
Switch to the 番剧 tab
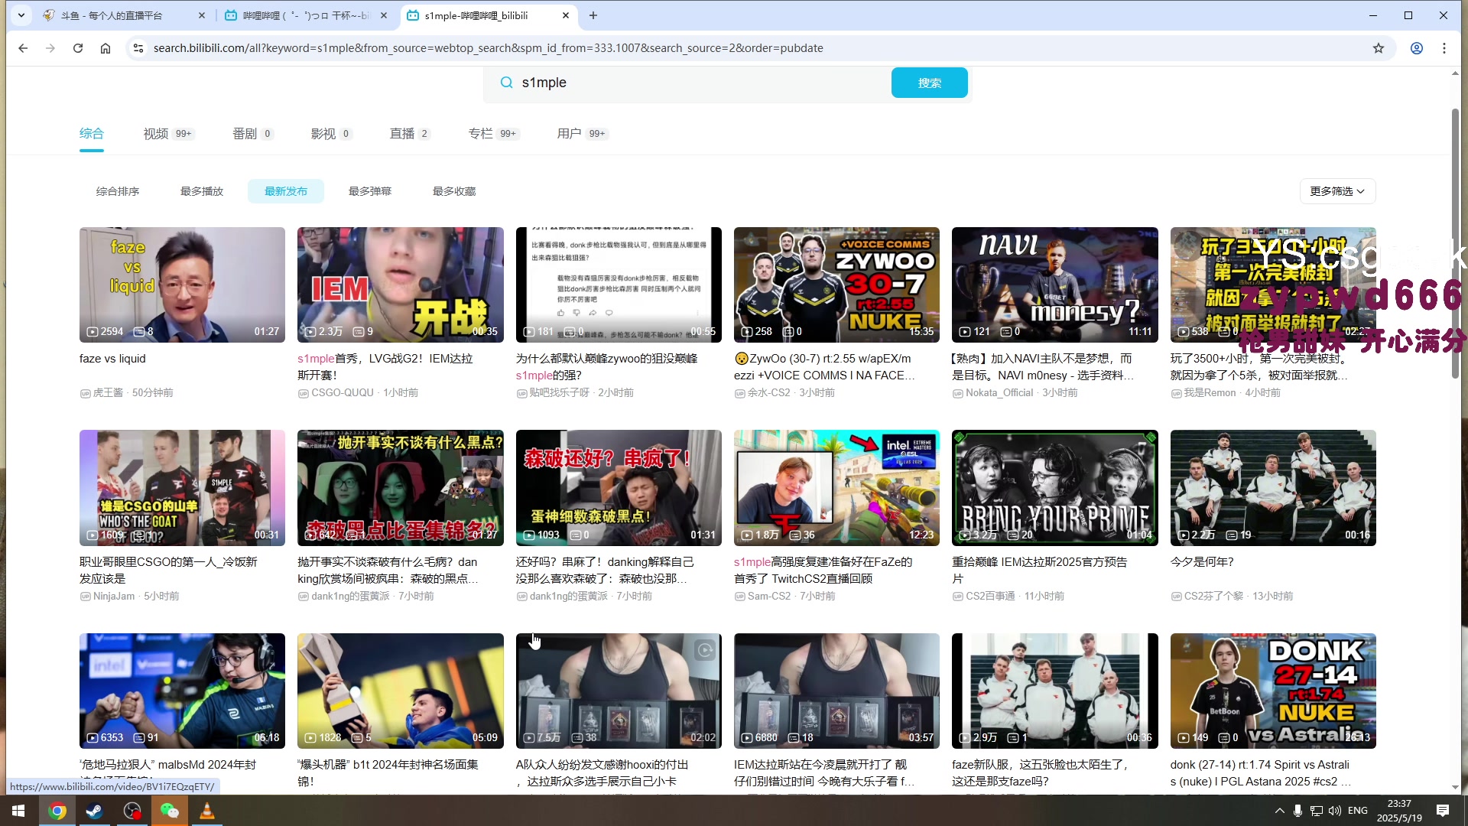253,134
